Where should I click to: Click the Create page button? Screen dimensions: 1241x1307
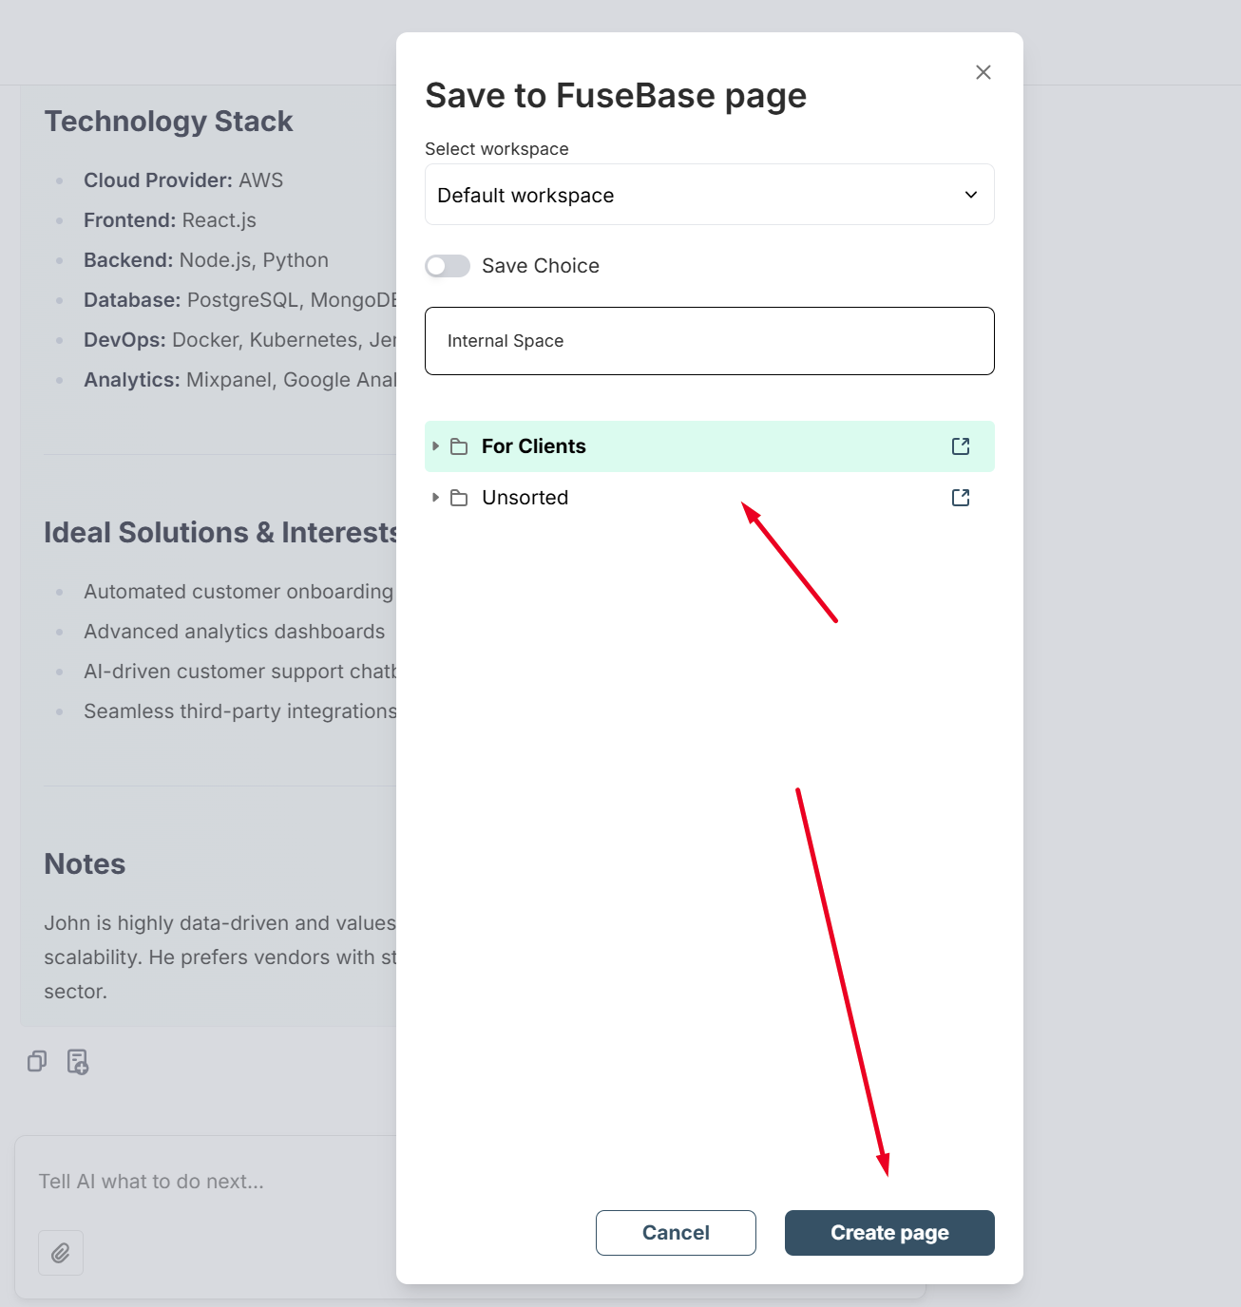coord(889,1233)
